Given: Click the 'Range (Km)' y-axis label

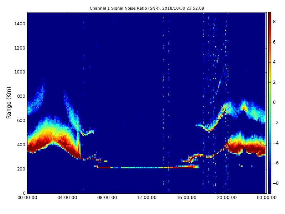Looking at the screenshot, I should coord(9,103).
